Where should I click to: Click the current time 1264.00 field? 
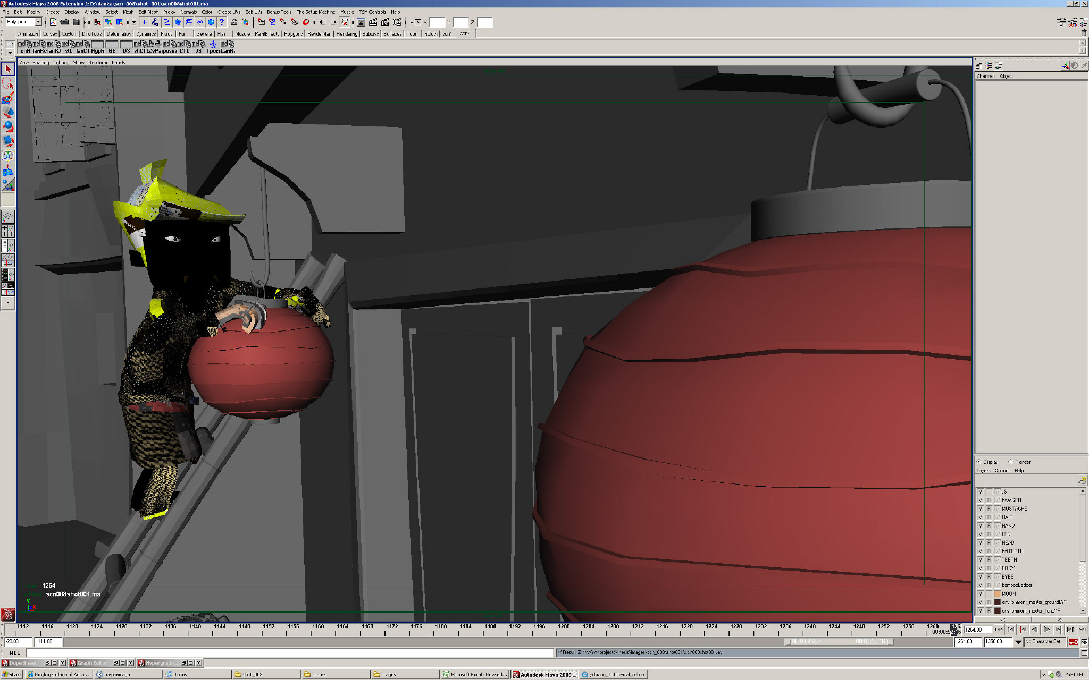977,630
